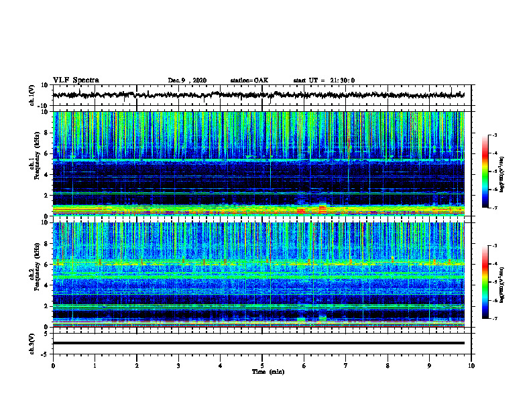Click time-axis tick label "0"
Viewport: 531px width, 410px height.
[53, 366]
